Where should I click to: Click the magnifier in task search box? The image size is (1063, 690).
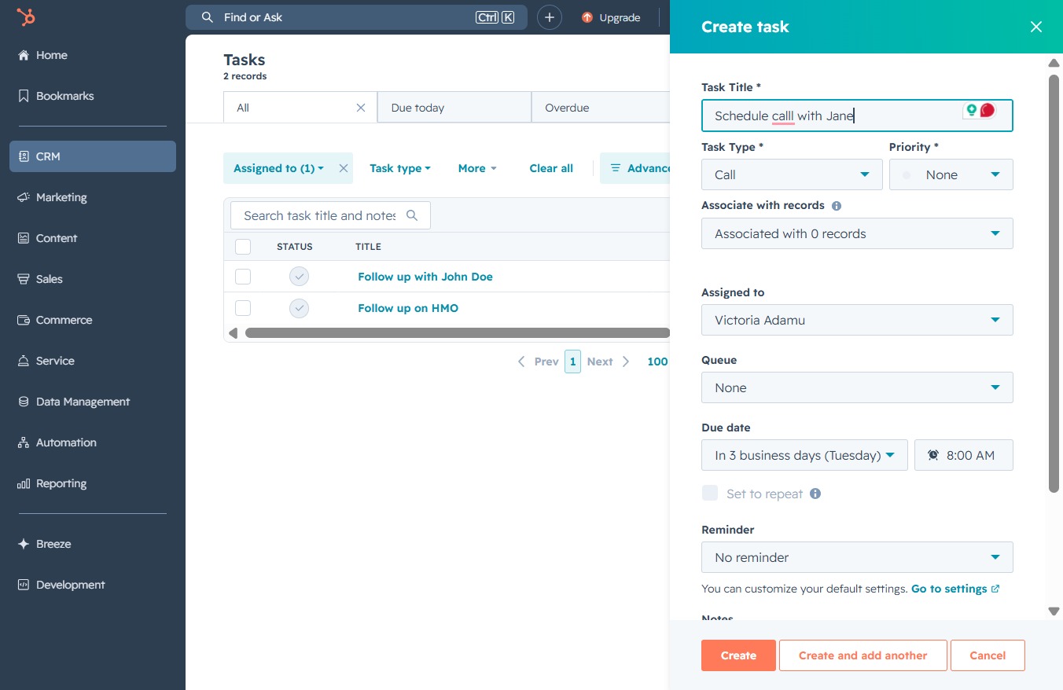(x=412, y=215)
